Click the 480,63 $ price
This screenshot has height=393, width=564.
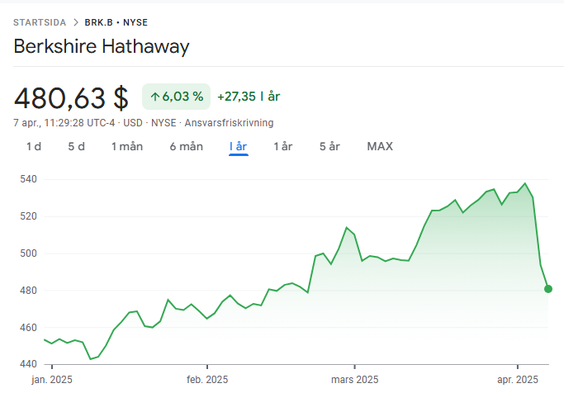71,97
